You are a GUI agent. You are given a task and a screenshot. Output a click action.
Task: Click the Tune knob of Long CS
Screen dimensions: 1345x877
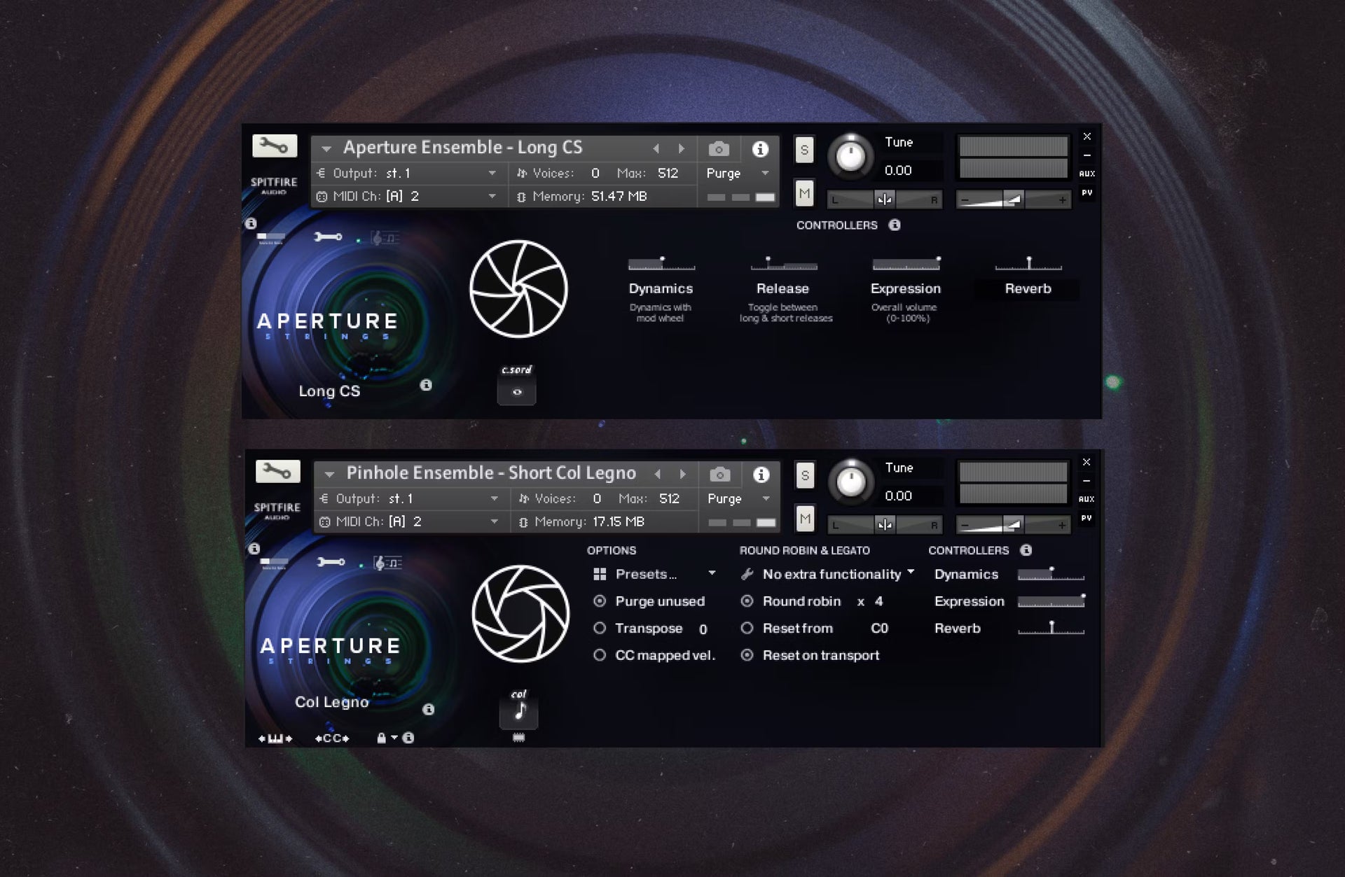850,157
